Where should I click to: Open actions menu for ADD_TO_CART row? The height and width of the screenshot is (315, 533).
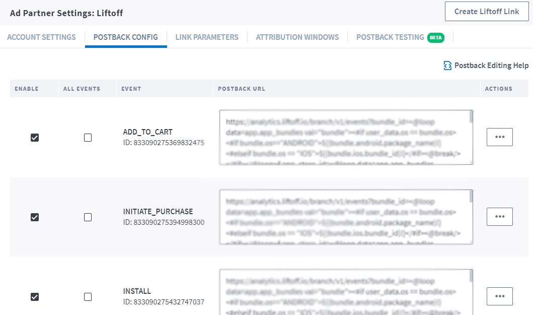coord(500,137)
